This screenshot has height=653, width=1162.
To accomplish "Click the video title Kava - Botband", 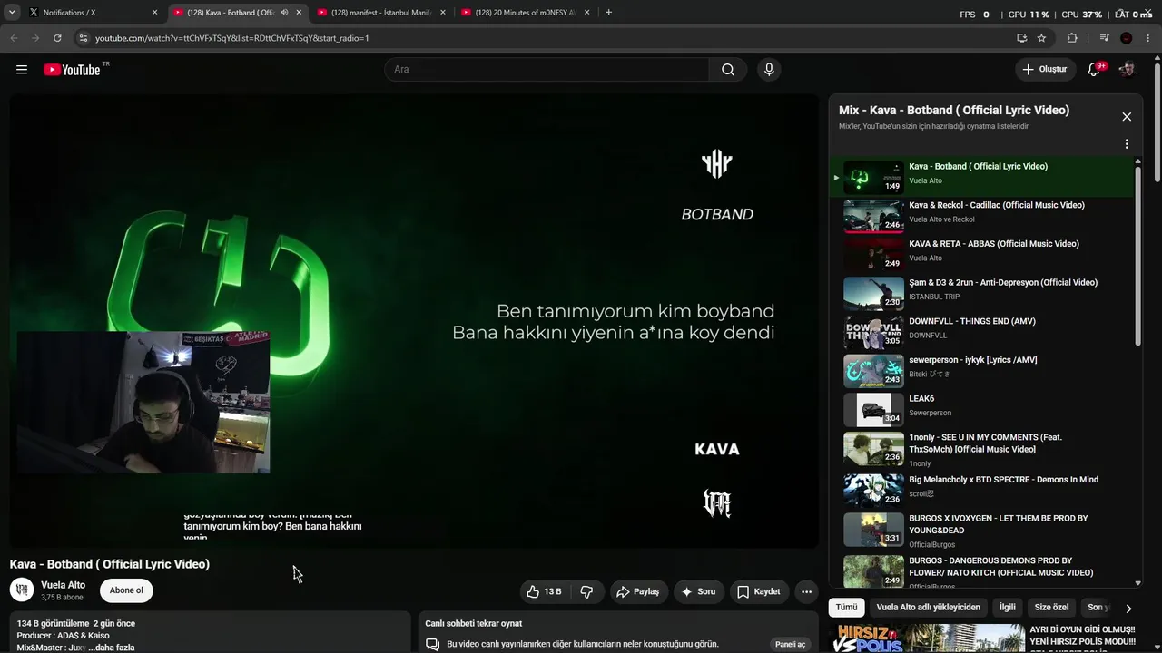I will click(x=110, y=564).
